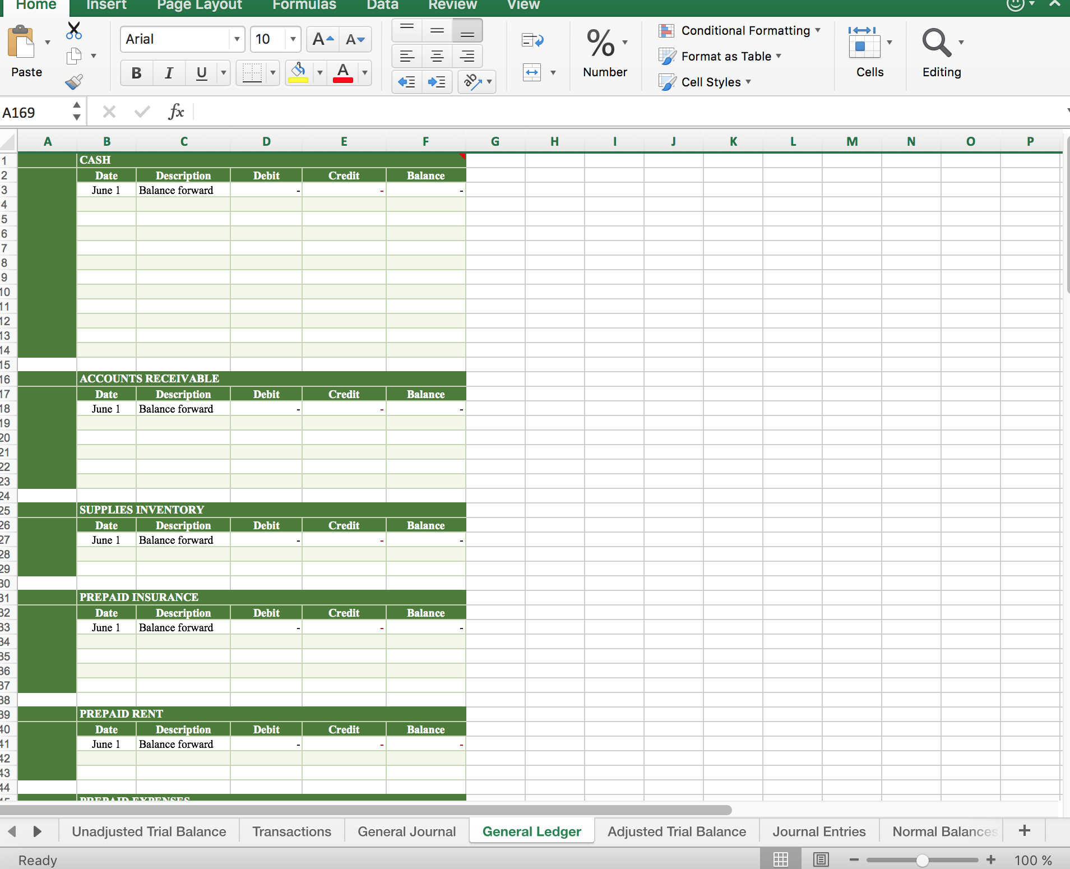1070x869 pixels.
Task: Align text left
Action: click(x=407, y=56)
